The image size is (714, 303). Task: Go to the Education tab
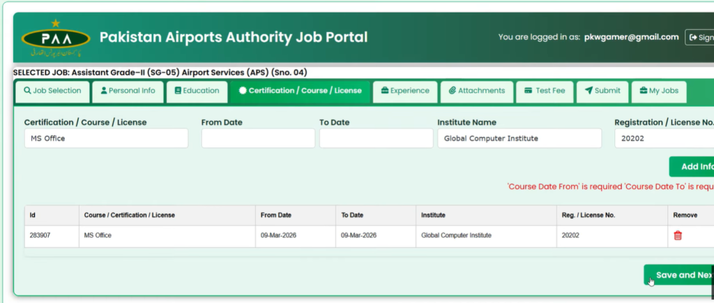click(x=197, y=91)
